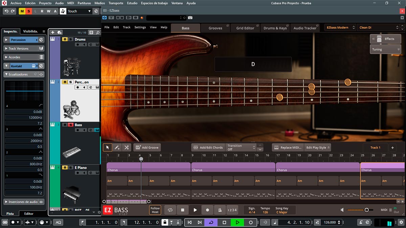Toggle Follow Host in EZbass
Image resolution: width=406 pixels, height=228 pixels.
[x=155, y=210]
